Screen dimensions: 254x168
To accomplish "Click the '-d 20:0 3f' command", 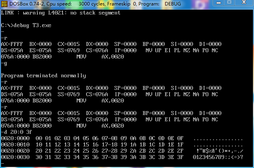I will point(17,132).
